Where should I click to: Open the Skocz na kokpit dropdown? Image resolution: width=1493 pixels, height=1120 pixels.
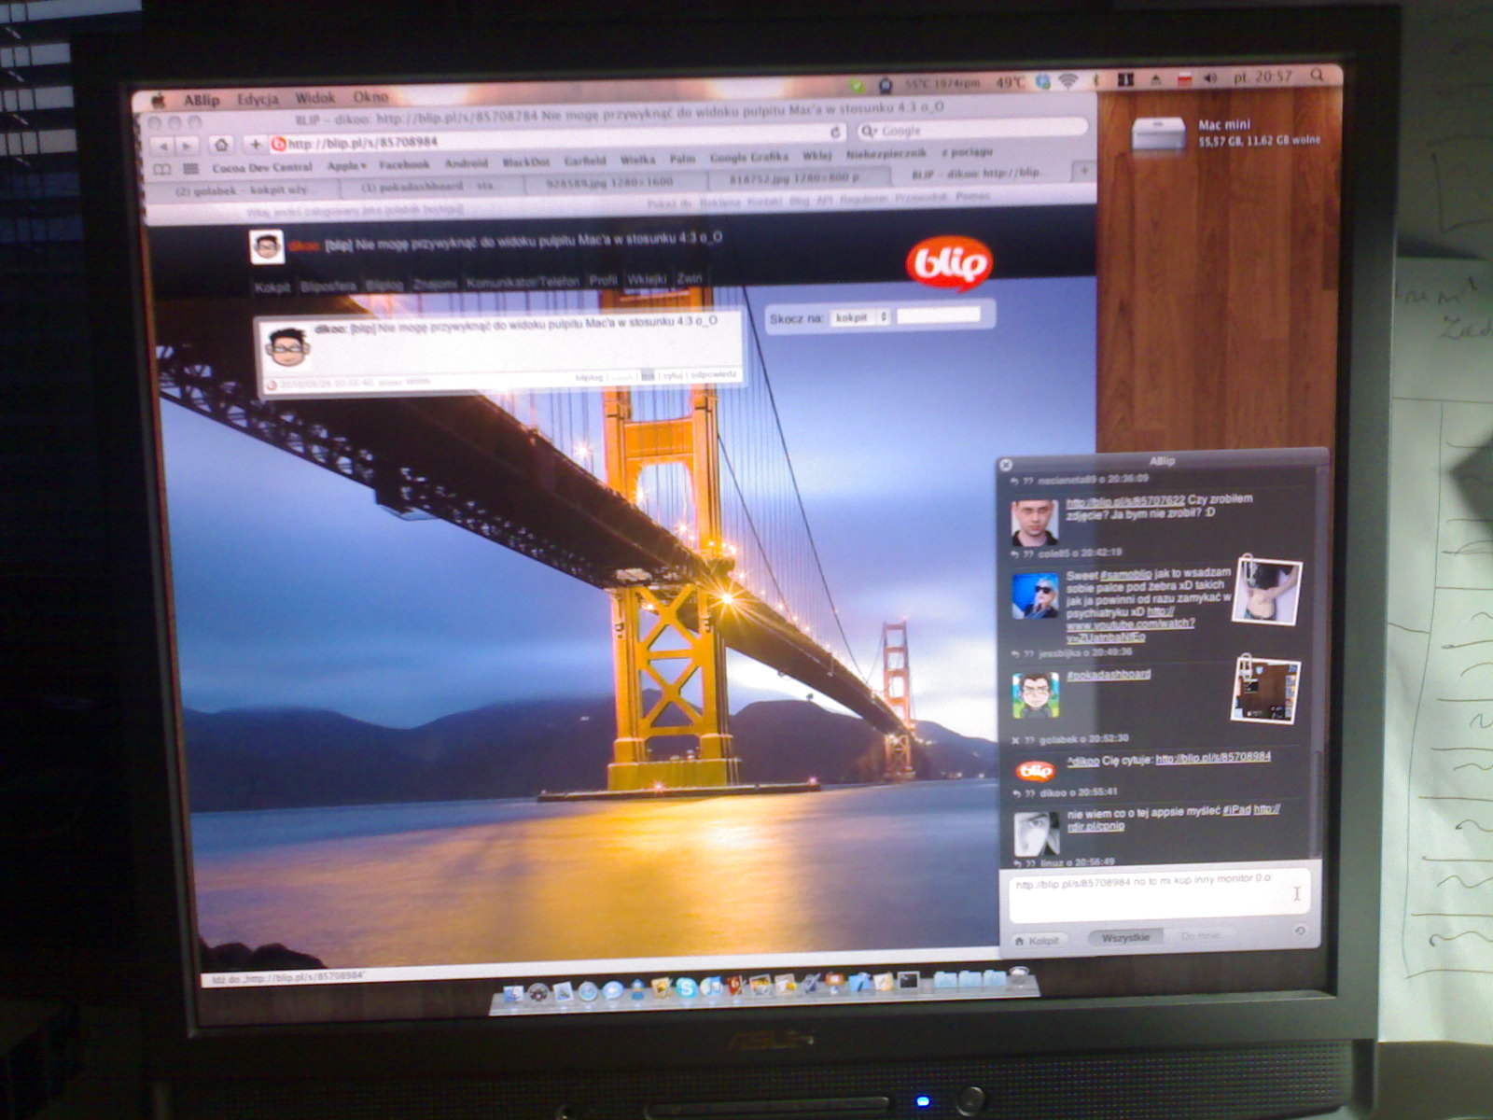coord(861,317)
